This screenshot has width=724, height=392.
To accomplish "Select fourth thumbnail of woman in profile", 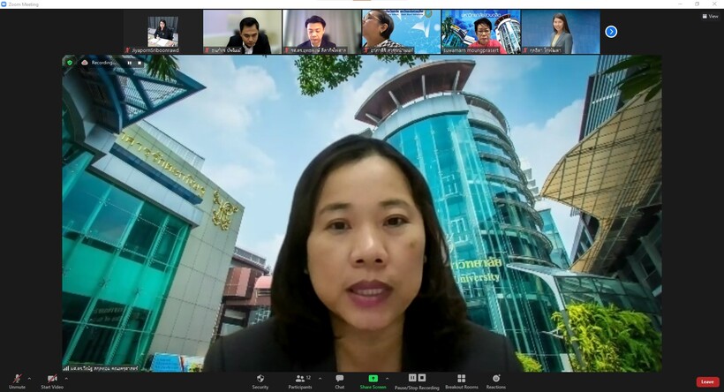I will click(x=401, y=32).
